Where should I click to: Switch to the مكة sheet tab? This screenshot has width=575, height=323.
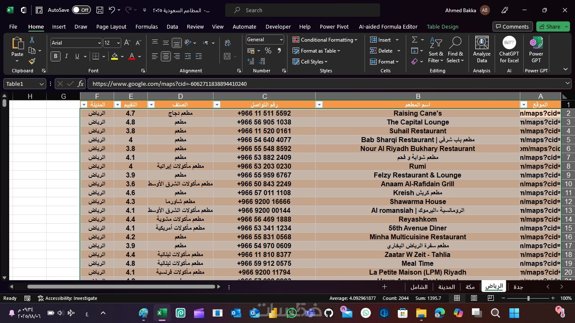tap(470, 287)
